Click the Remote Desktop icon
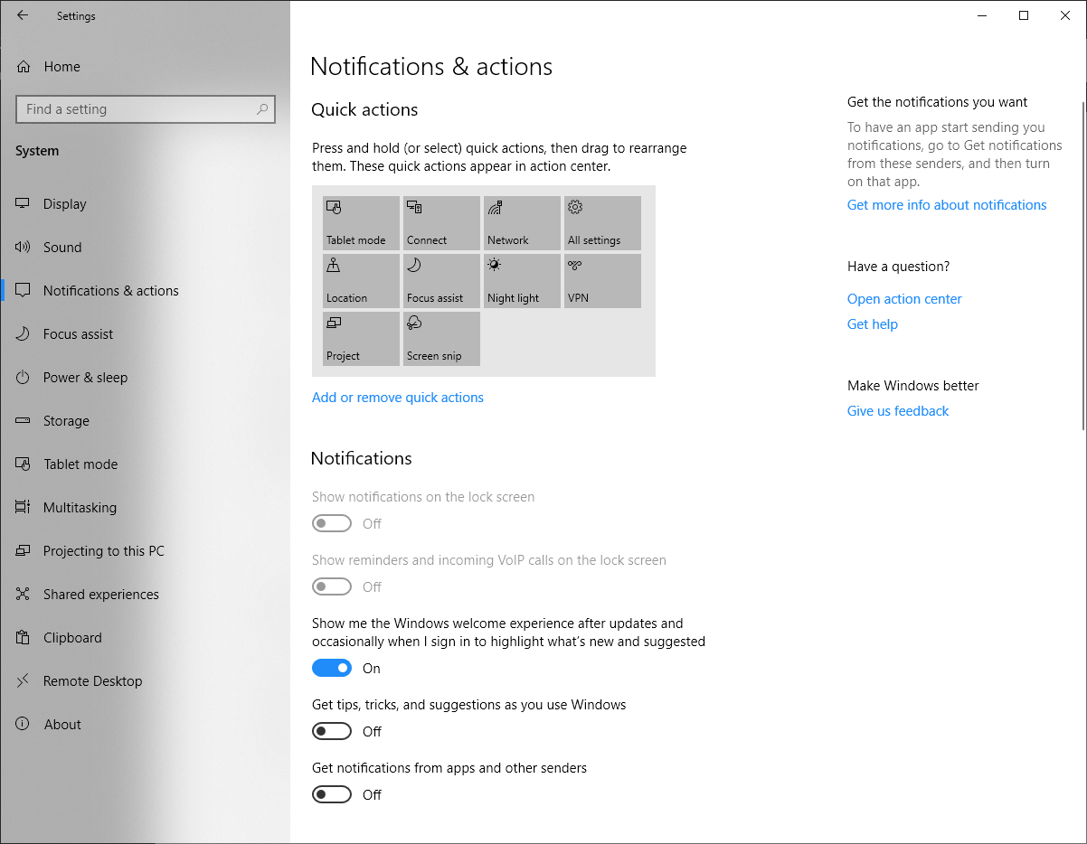 coord(24,680)
